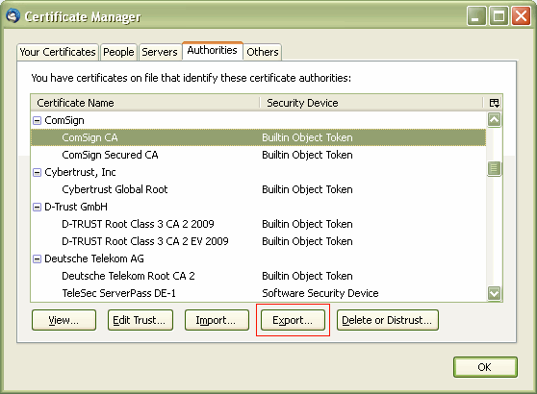Select the ComSign Secured CA row
Viewport: 537px width, 394px height.
point(259,155)
